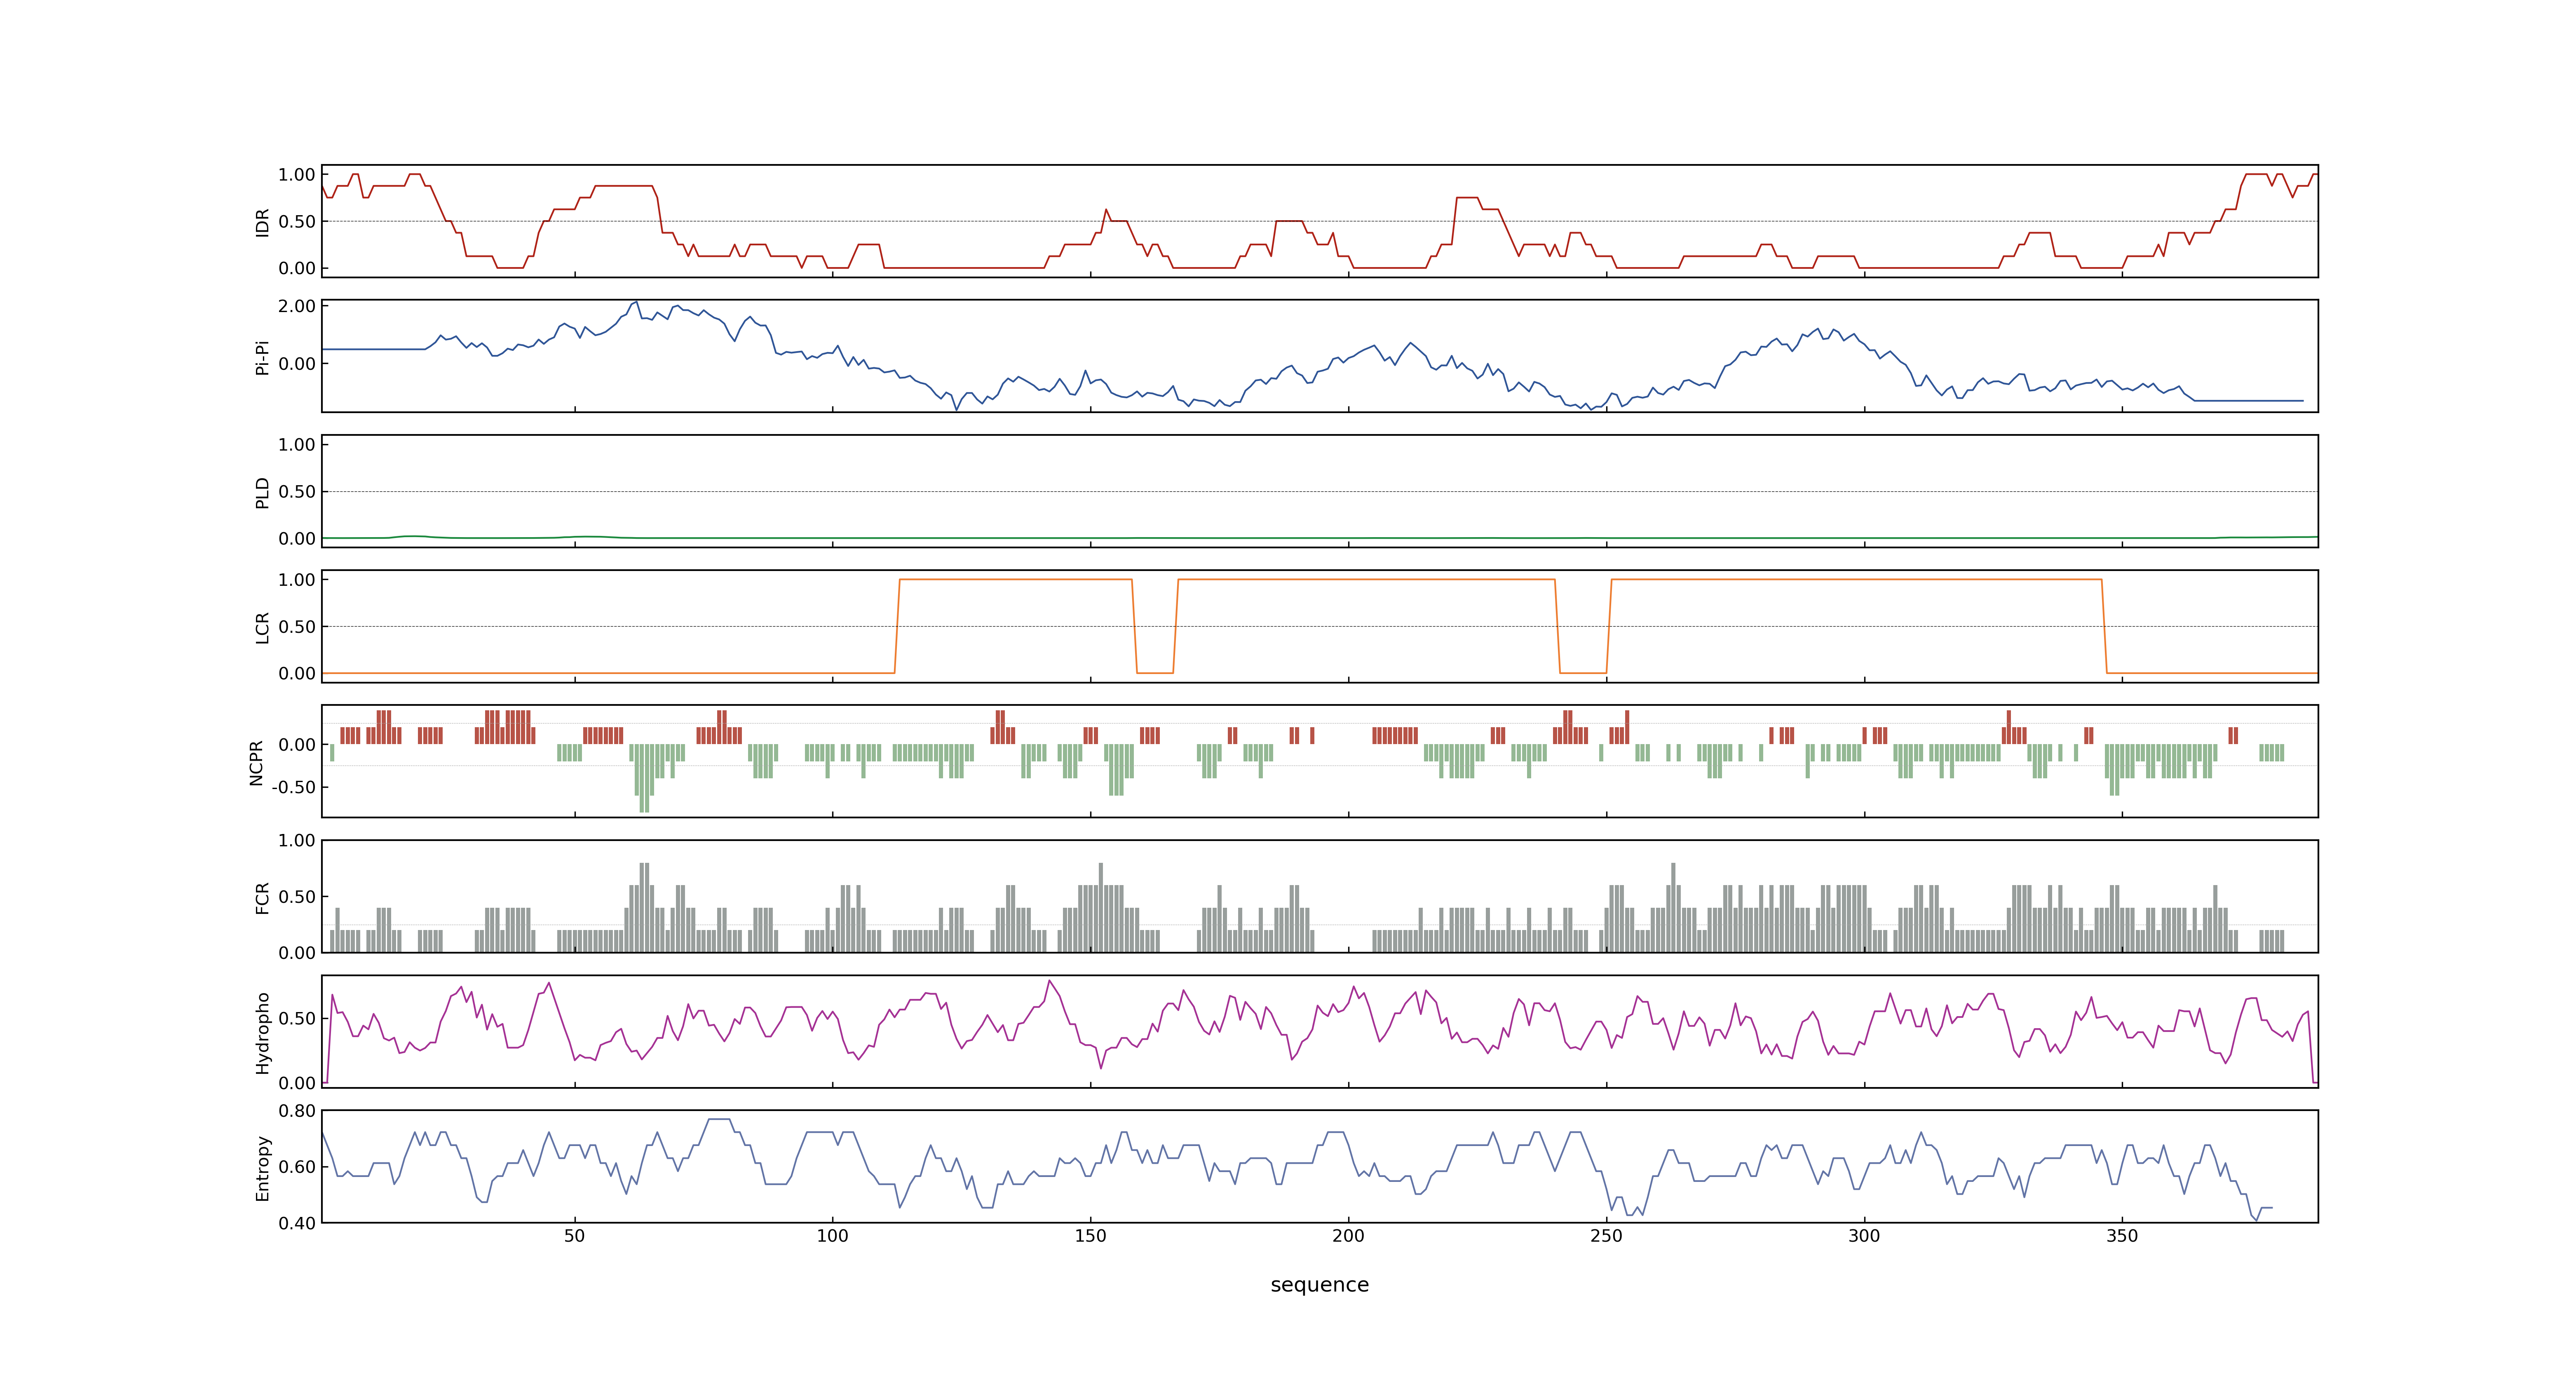Click the x-axis tick label 350
This screenshot has width=2576, height=1374.
[2122, 1236]
